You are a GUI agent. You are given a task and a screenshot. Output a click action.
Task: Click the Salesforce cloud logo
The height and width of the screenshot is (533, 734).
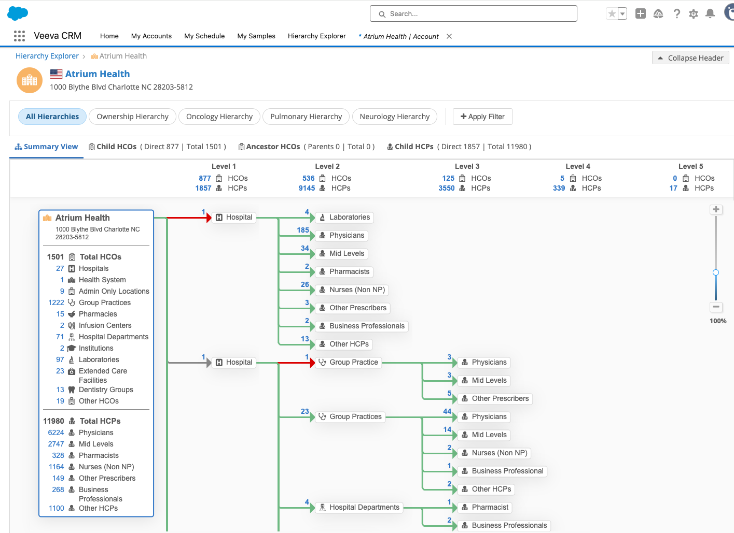tap(18, 13)
